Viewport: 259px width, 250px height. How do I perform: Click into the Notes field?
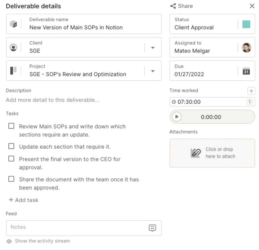click(x=76, y=227)
